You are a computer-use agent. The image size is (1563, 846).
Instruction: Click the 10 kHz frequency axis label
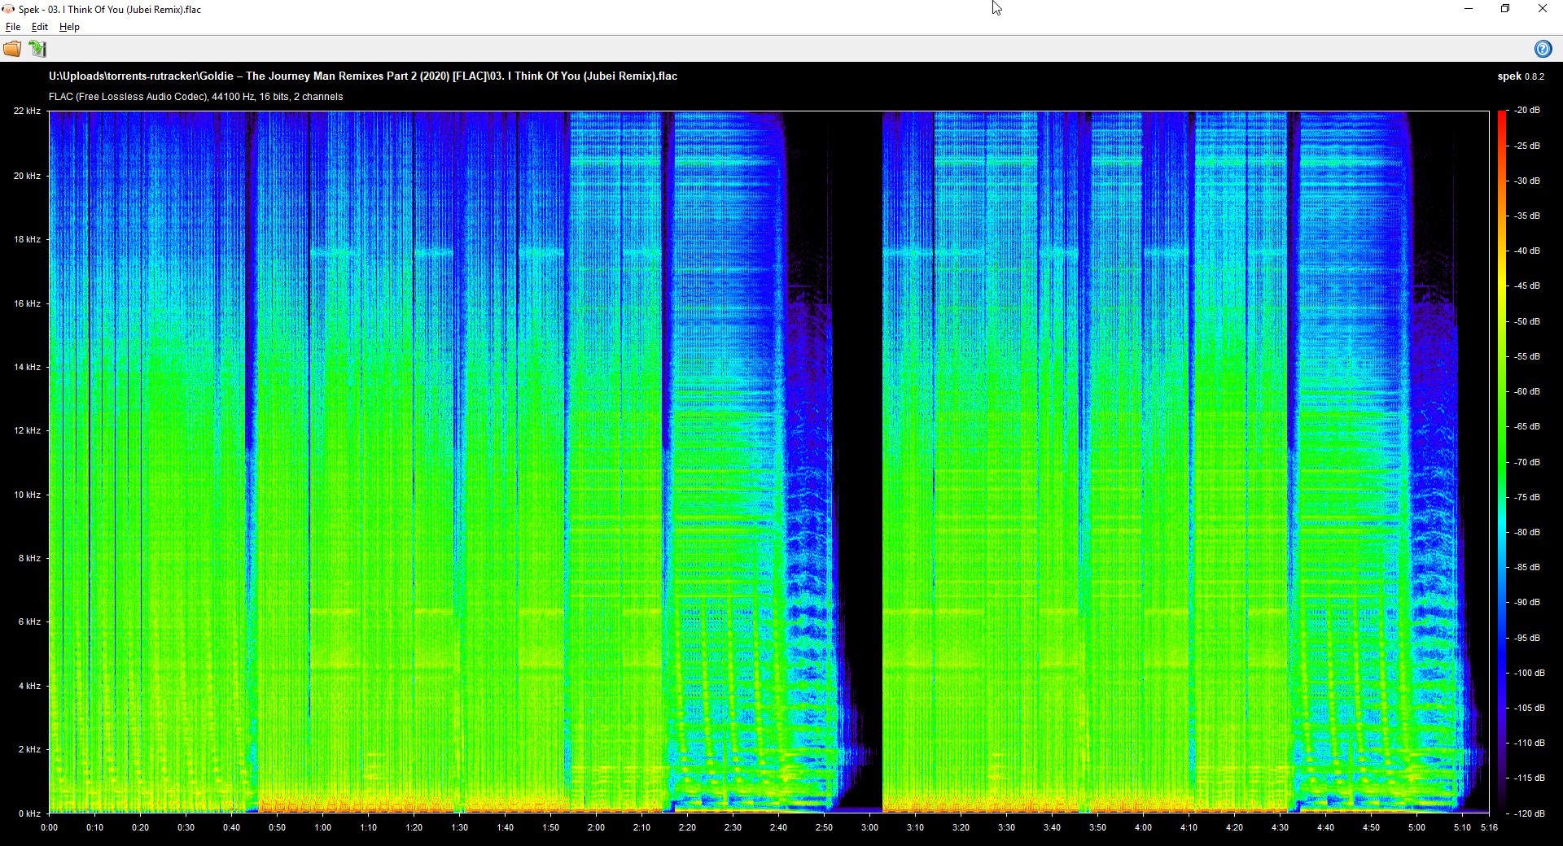pos(27,495)
